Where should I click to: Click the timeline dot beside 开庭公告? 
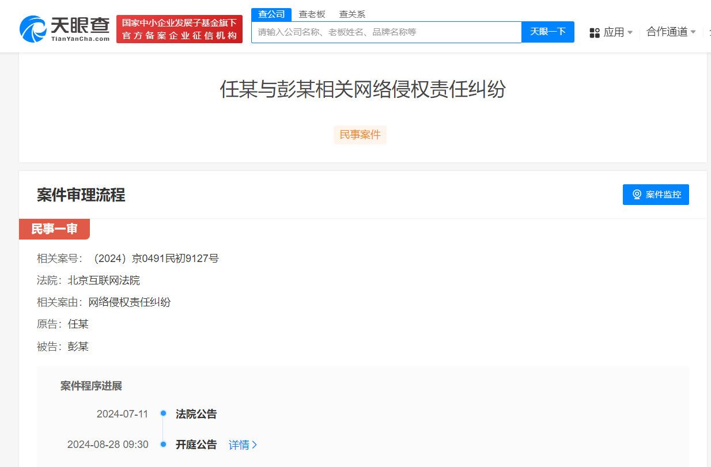point(163,444)
